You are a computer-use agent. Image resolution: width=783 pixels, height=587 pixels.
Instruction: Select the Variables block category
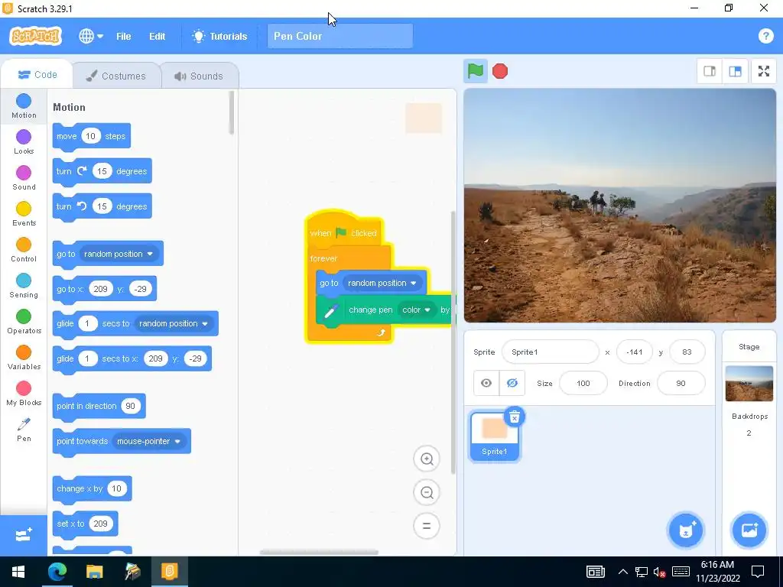(x=24, y=358)
